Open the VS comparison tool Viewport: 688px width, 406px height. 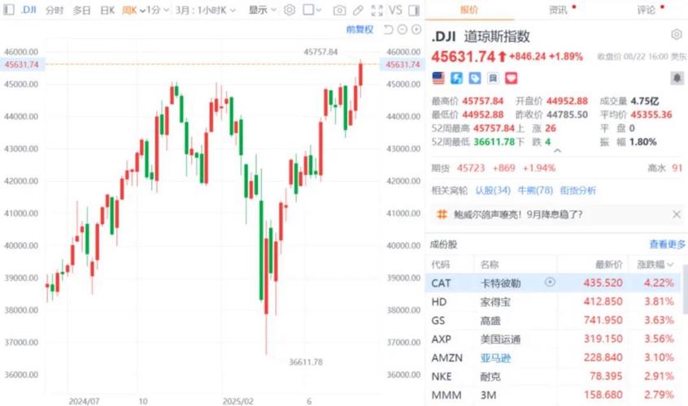396,11
